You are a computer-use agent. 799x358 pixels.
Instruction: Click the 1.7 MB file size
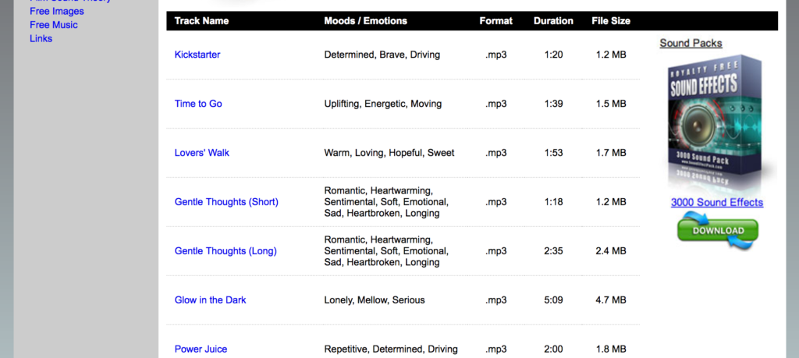pyautogui.click(x=611, y=153)
